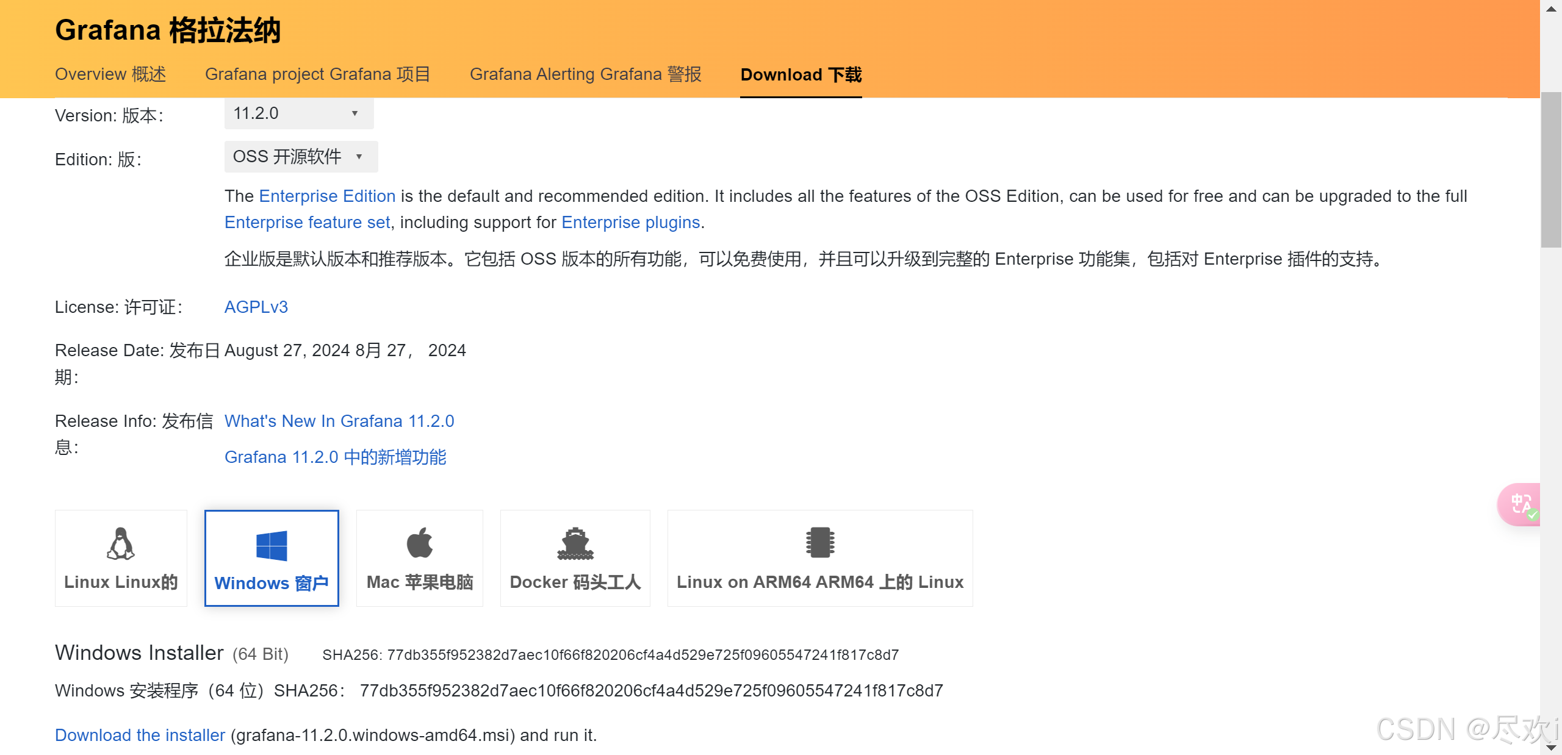The width and height of the screenshot is (1562, 755).
Task: Click the Docker 码头工人 platform label text
Action: tap(575, 582)
